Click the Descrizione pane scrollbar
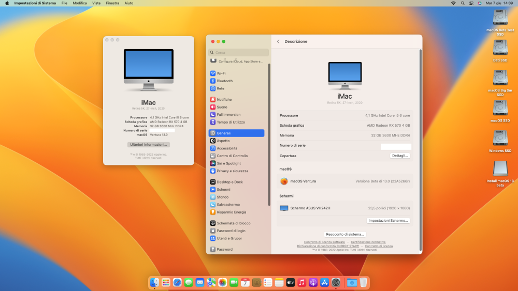The width and height of the screenshot is (518, 291). 420,150
